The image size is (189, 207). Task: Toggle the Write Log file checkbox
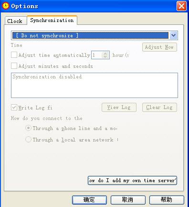[14, 107]
